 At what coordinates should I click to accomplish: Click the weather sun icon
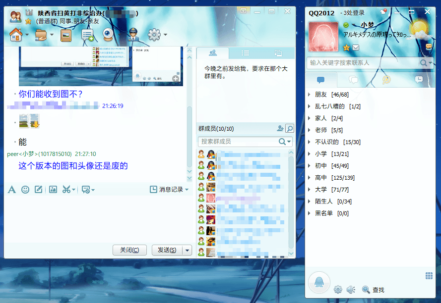click(x=419, y=28)
